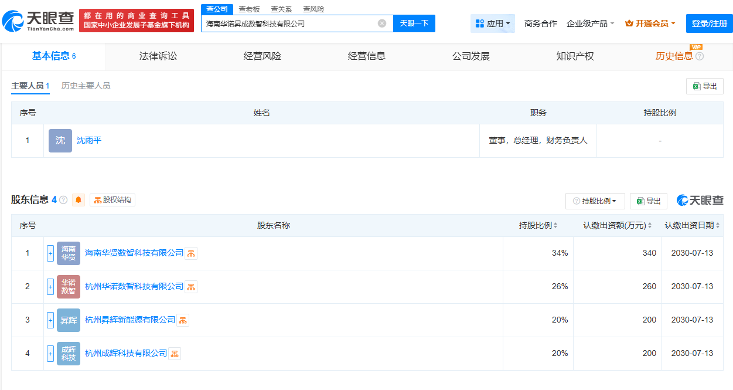Open the profile link for 沈雨平
Image resolution: width=733 pixels, height=390 pixels.
pos(89,141)
